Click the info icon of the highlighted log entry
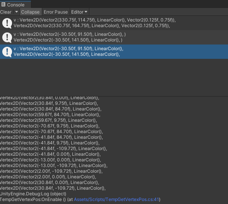This screenshot has height=204, width=228. coord(7,52)
